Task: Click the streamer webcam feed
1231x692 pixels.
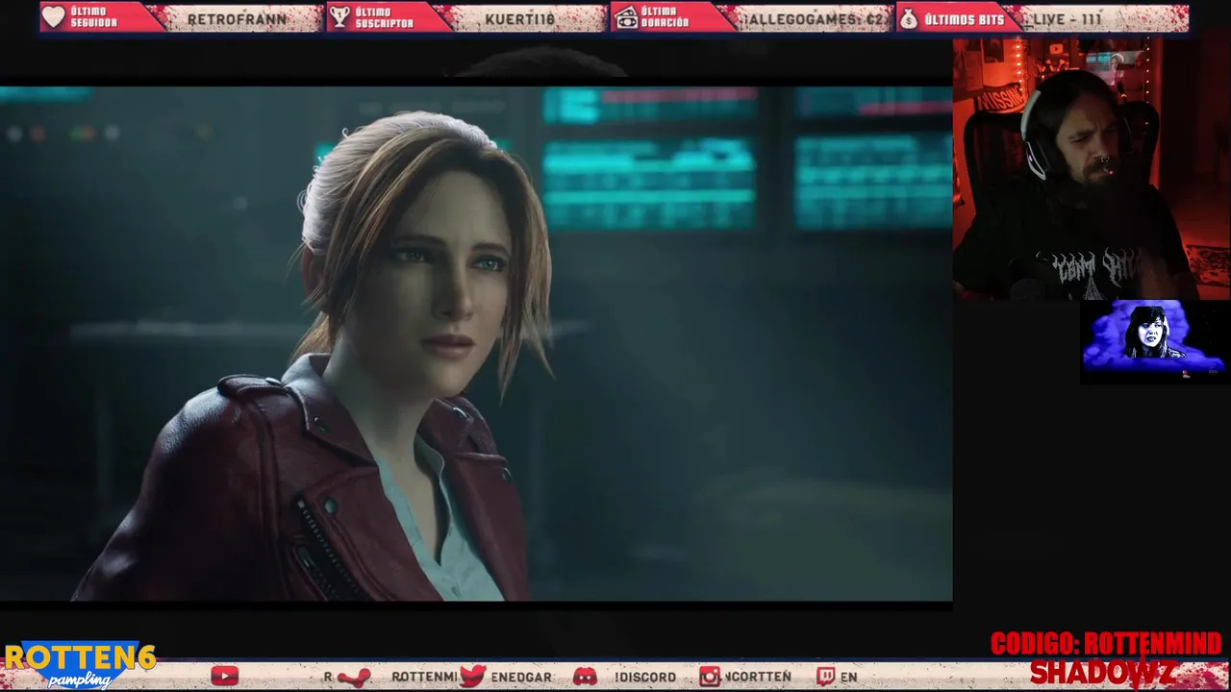Action: [1092, 169]
